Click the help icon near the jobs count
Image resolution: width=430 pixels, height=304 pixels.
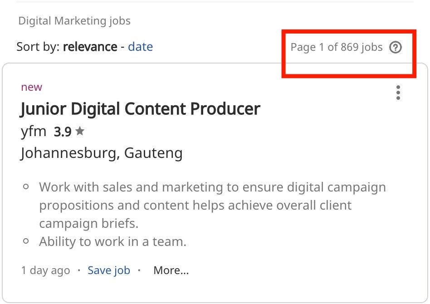tap(396, 47)
